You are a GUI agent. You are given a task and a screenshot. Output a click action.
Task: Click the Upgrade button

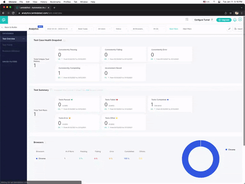[224, 20]
